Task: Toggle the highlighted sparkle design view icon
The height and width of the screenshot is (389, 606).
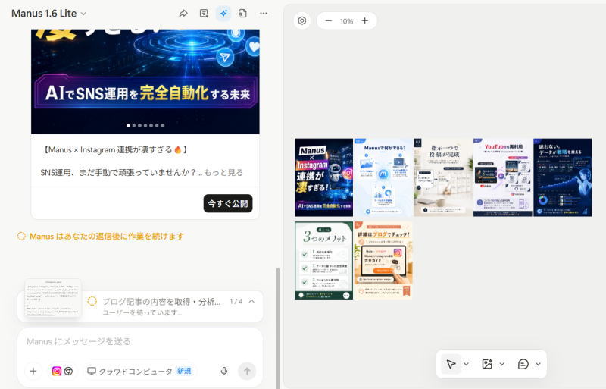Action: coord(223,14)
